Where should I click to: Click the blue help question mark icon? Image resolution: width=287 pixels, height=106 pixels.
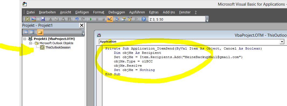pyautogui.click(x=144, y=19)
